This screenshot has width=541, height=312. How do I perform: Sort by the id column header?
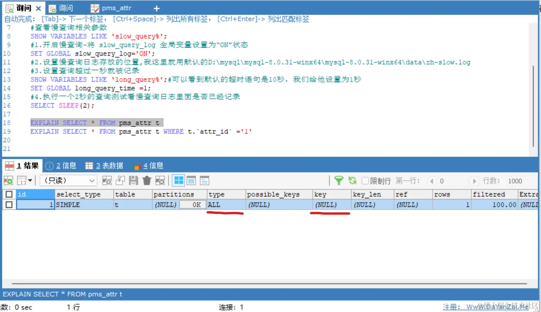pos(35,194)
